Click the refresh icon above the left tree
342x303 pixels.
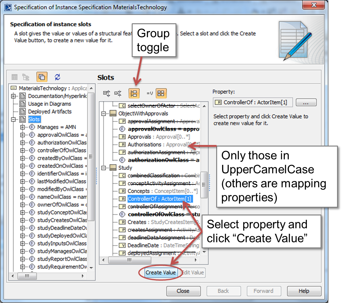[57, 77]
